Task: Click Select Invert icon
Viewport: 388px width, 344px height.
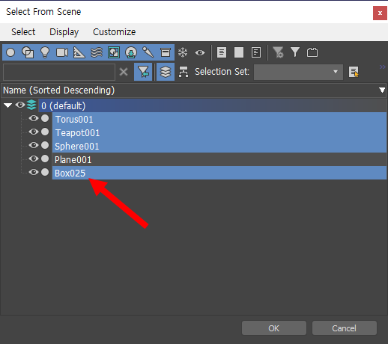Action: click(256, 52)
